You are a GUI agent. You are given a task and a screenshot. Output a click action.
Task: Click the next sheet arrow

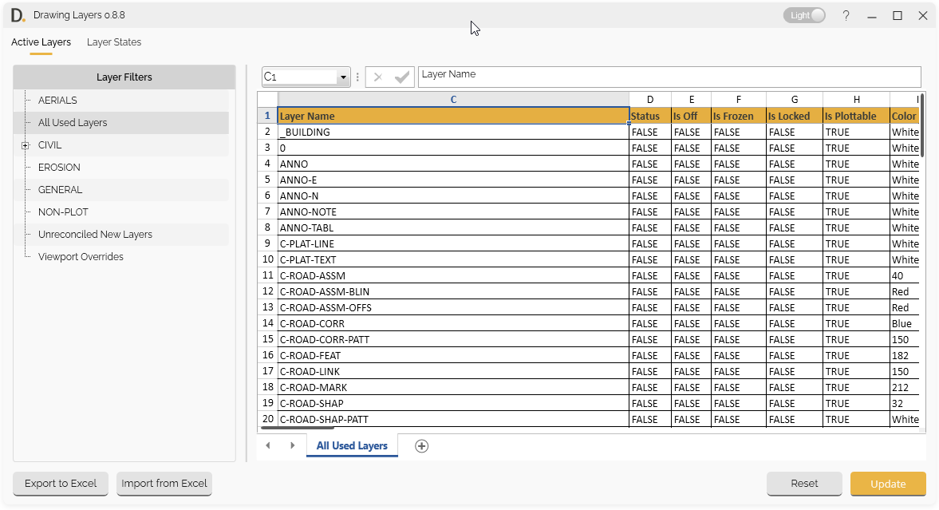(293, 446)
